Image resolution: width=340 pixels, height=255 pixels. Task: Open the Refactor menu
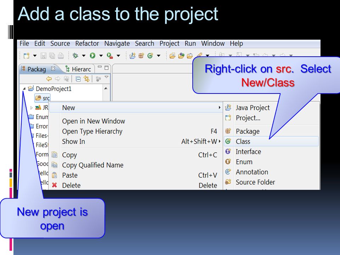coord(87,43)
